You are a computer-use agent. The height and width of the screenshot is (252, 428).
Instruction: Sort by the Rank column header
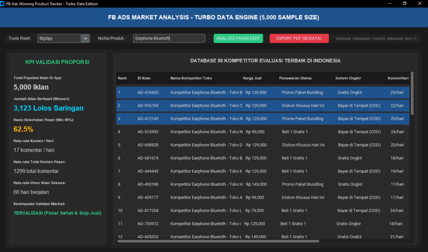[122, 78]
